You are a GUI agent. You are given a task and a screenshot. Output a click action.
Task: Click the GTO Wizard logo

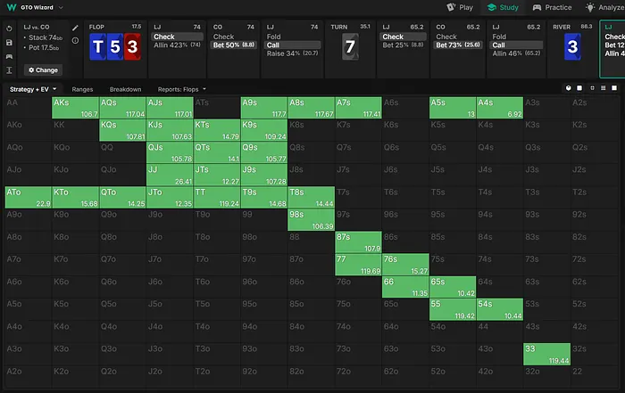pos(11,7)
